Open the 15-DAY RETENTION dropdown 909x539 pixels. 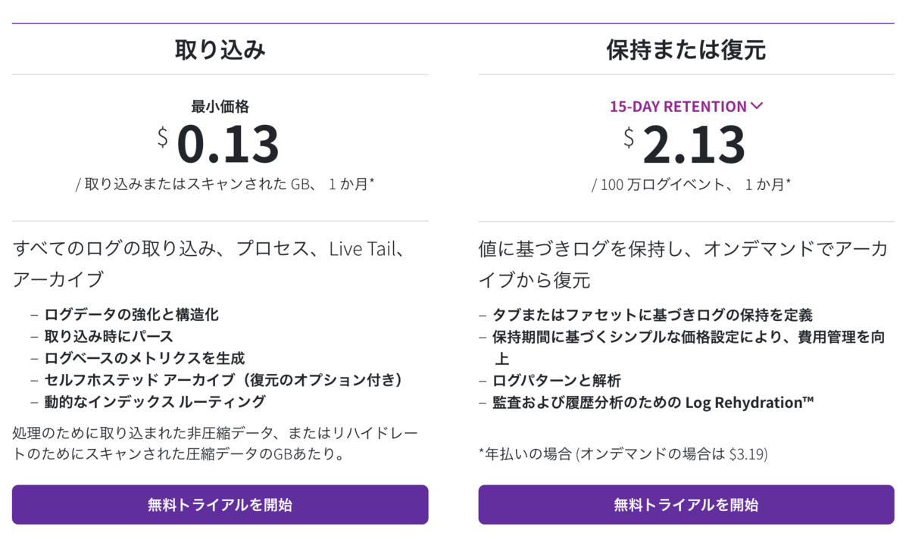(x=686, y=107)
